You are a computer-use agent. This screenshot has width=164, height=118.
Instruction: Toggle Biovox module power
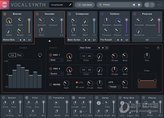tap(4, 14)
